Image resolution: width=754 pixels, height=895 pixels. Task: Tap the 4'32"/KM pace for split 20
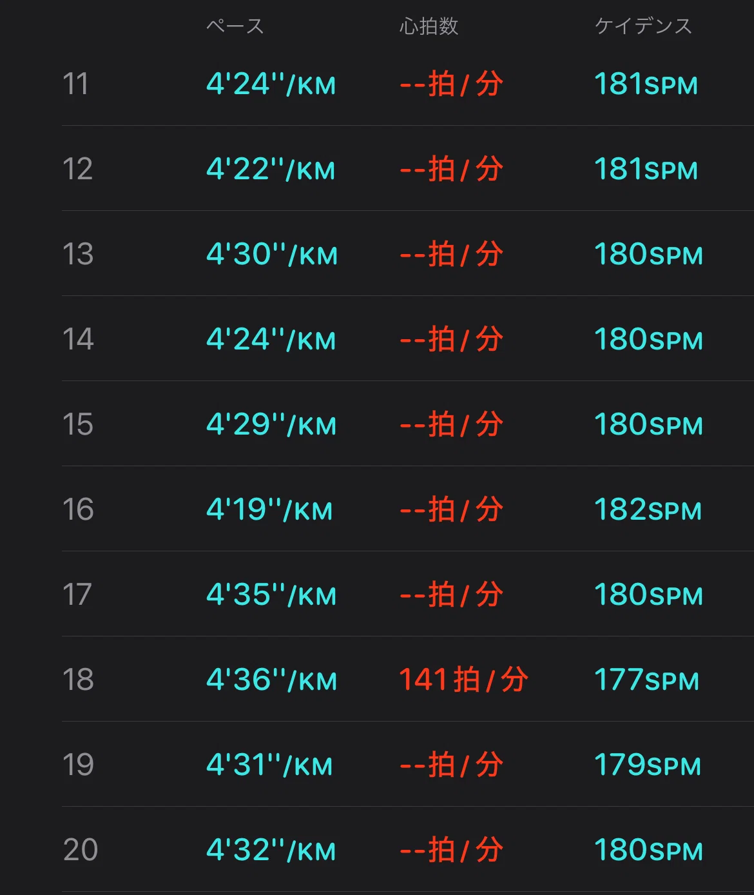click(271, 851)
